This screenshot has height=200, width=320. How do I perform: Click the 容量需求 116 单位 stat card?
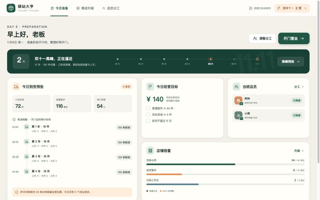coord(72,103)
